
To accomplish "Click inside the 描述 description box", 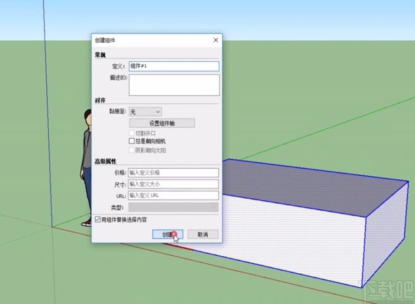I will coord(174,85).
